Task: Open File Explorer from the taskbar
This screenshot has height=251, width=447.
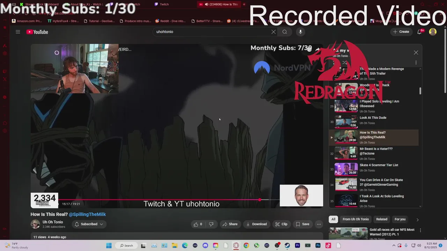Action: [x=174, y=245]
